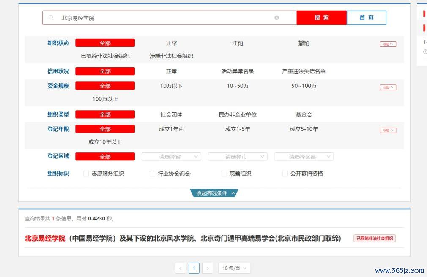Select 全部 for 资金规模
The width and height of the screenshot is (427, 277).
tap(105, 86)
